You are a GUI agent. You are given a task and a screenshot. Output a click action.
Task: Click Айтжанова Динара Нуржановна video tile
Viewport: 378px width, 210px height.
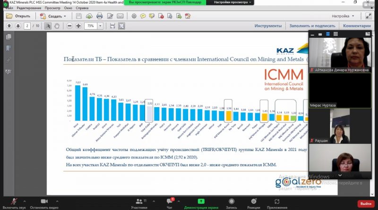[340, 55]
